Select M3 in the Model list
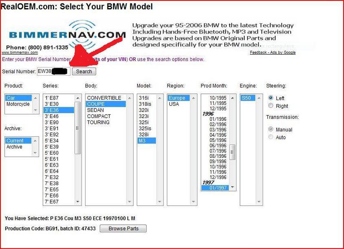 [147, 141]
